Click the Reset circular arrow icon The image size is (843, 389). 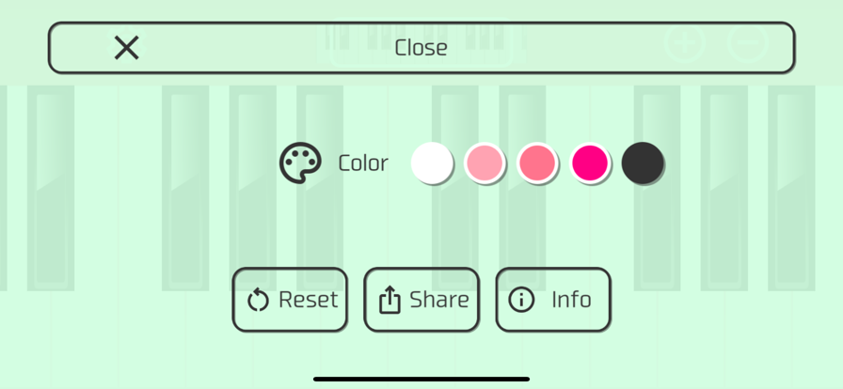click(258, 300)
